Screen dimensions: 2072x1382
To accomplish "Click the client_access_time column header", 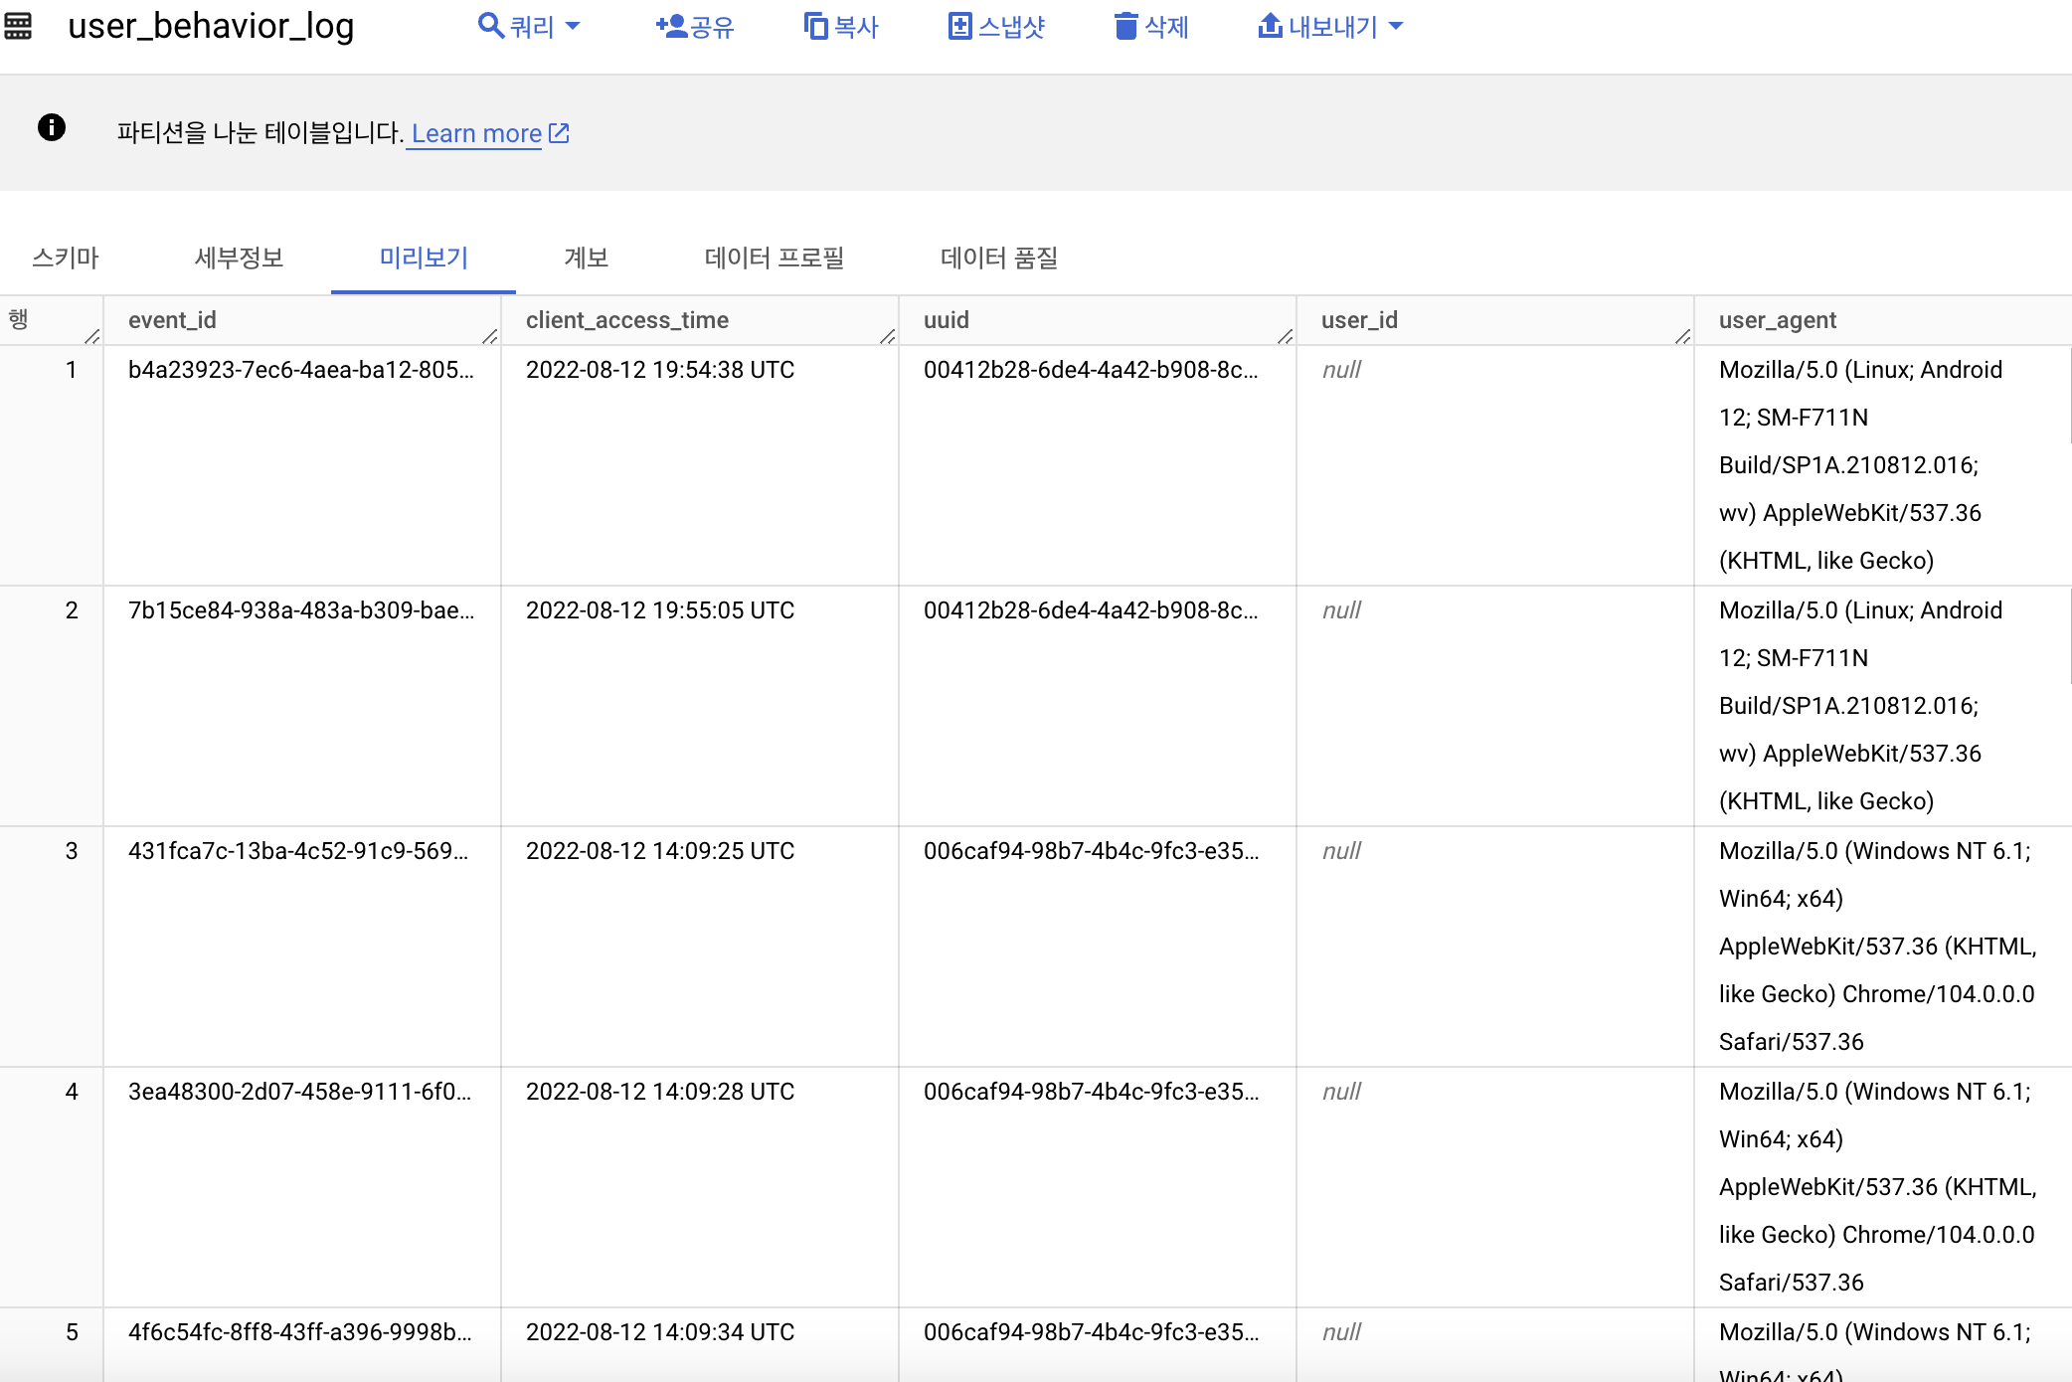I will pyautogui.click(x=627, y=320).
